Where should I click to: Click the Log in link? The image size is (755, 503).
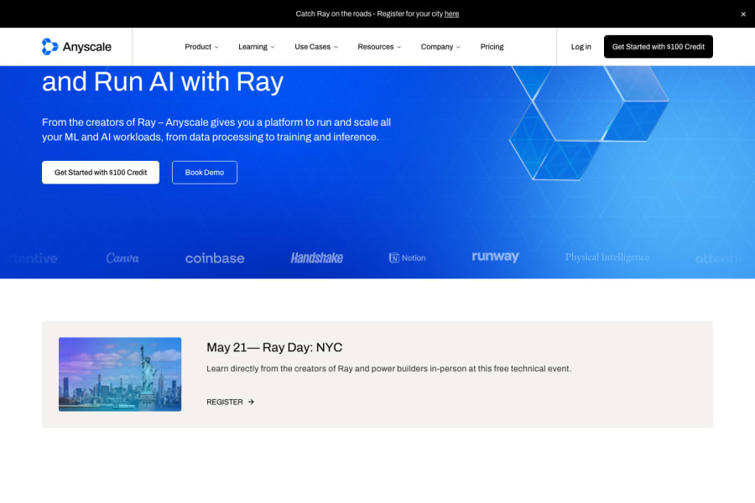click(581, 47)
